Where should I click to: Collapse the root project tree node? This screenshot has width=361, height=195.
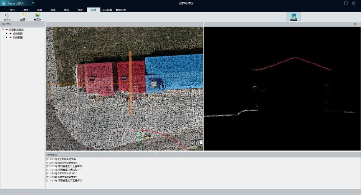point(3,30)
